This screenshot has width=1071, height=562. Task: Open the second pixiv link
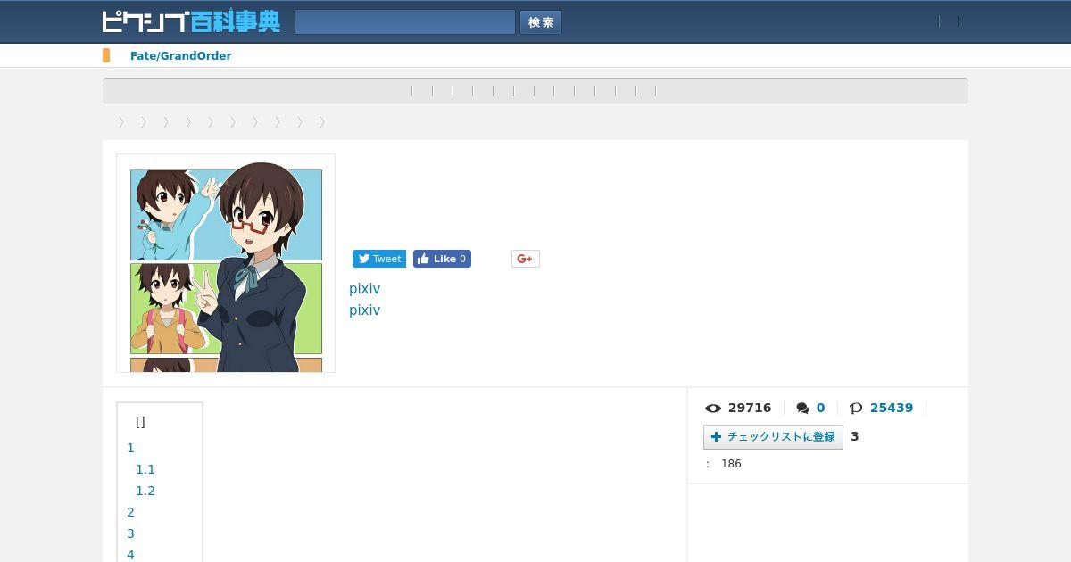(x=364, y=310)
